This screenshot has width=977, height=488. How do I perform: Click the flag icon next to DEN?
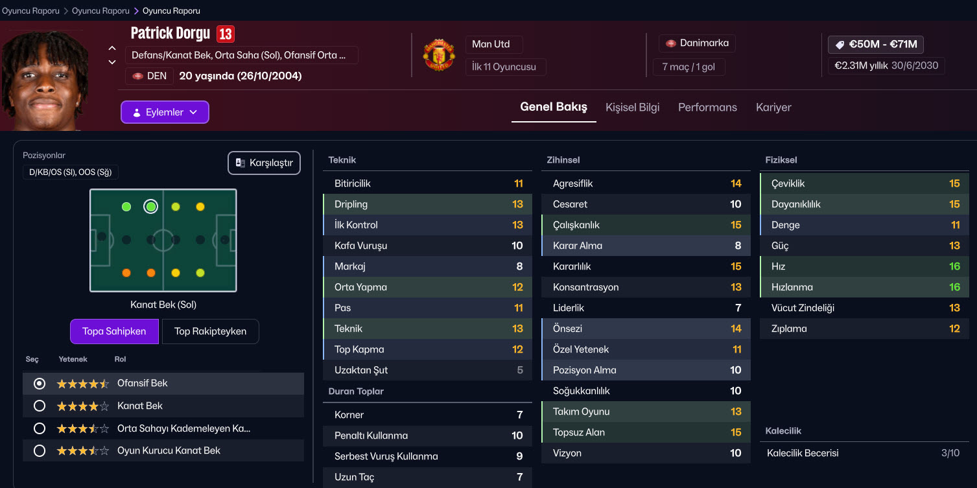(137, 76)
